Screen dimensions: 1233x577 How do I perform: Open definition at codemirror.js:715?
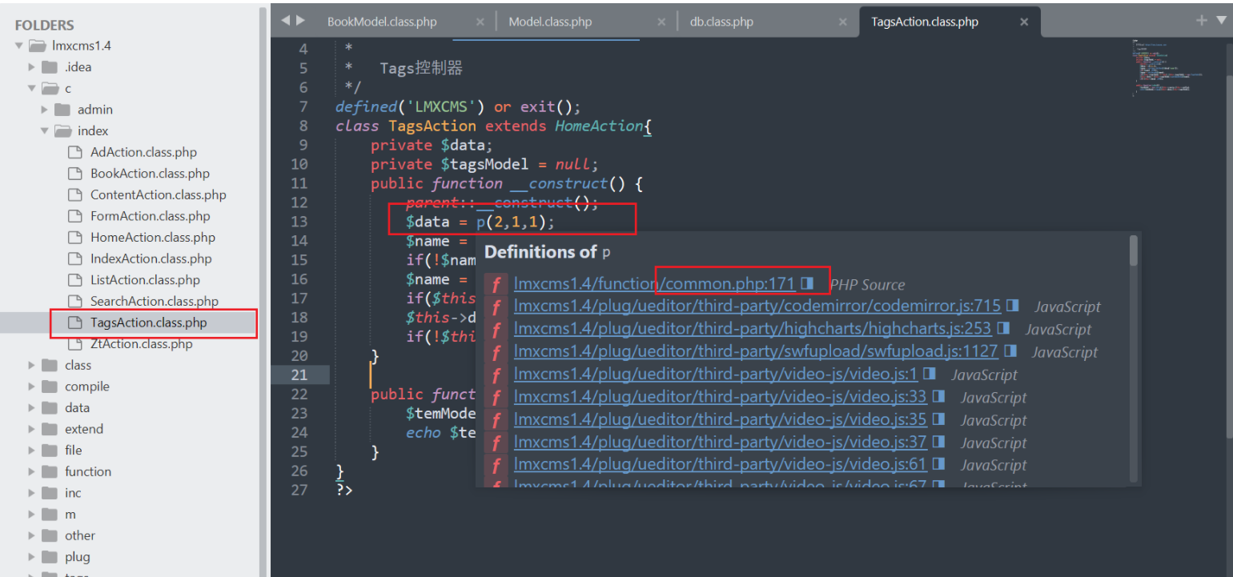click(757, 306)
